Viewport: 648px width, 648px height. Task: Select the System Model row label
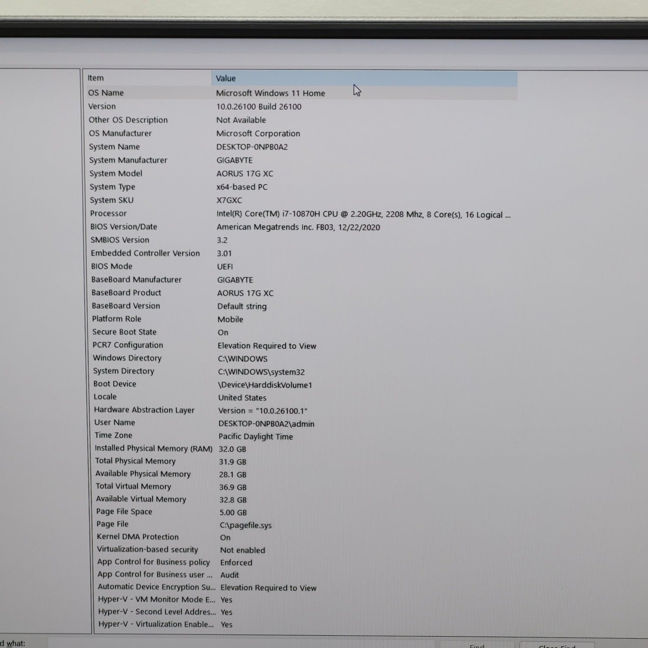pos(115,174)
